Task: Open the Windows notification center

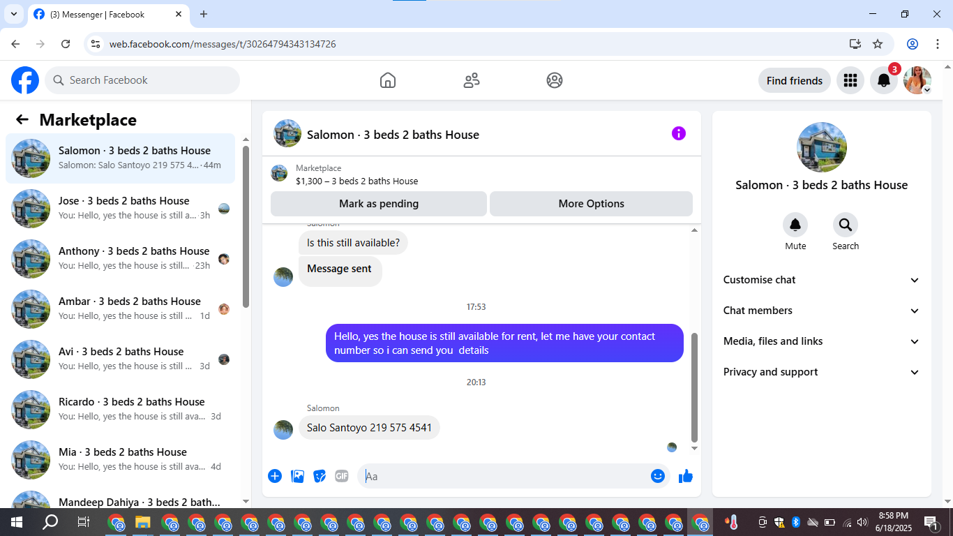Action: 931,522
